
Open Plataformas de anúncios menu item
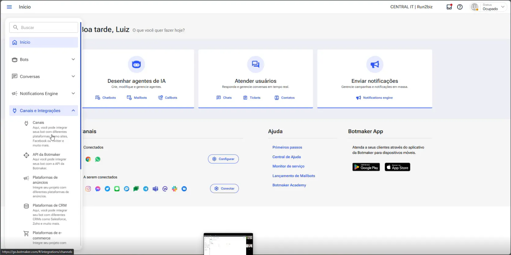(47, 187)
